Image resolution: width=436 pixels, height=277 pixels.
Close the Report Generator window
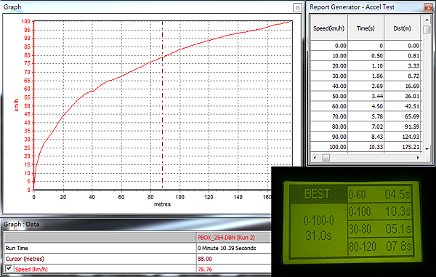coord(428,7)
